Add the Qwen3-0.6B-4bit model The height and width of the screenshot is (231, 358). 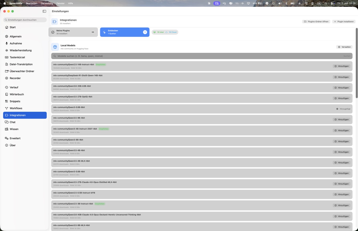[x=341, y=173]
